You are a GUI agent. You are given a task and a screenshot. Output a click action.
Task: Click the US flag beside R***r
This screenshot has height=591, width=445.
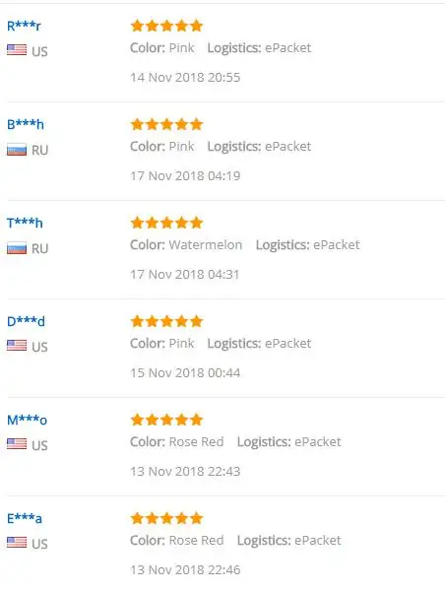tap(17, 50)
